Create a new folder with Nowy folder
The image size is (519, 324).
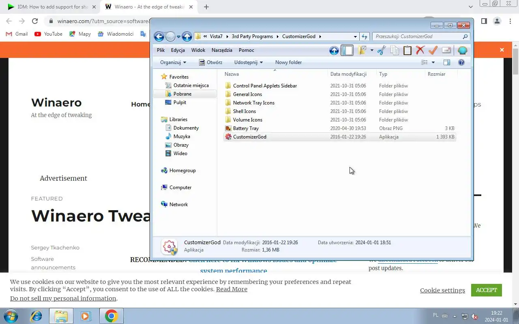[x=288, y=62]
